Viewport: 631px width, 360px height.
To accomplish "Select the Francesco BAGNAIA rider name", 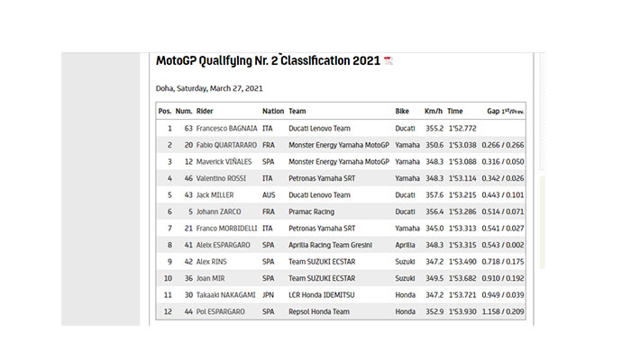I will click(225, 129).
